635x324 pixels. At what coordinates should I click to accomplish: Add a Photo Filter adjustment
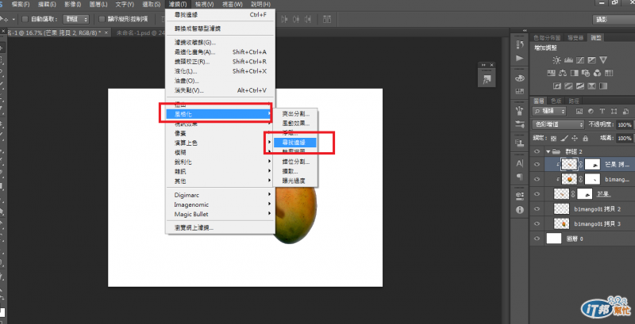click(x=586, y=73)
